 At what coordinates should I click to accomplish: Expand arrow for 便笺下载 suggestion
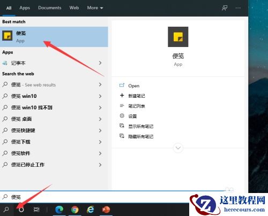pos(100,142)
